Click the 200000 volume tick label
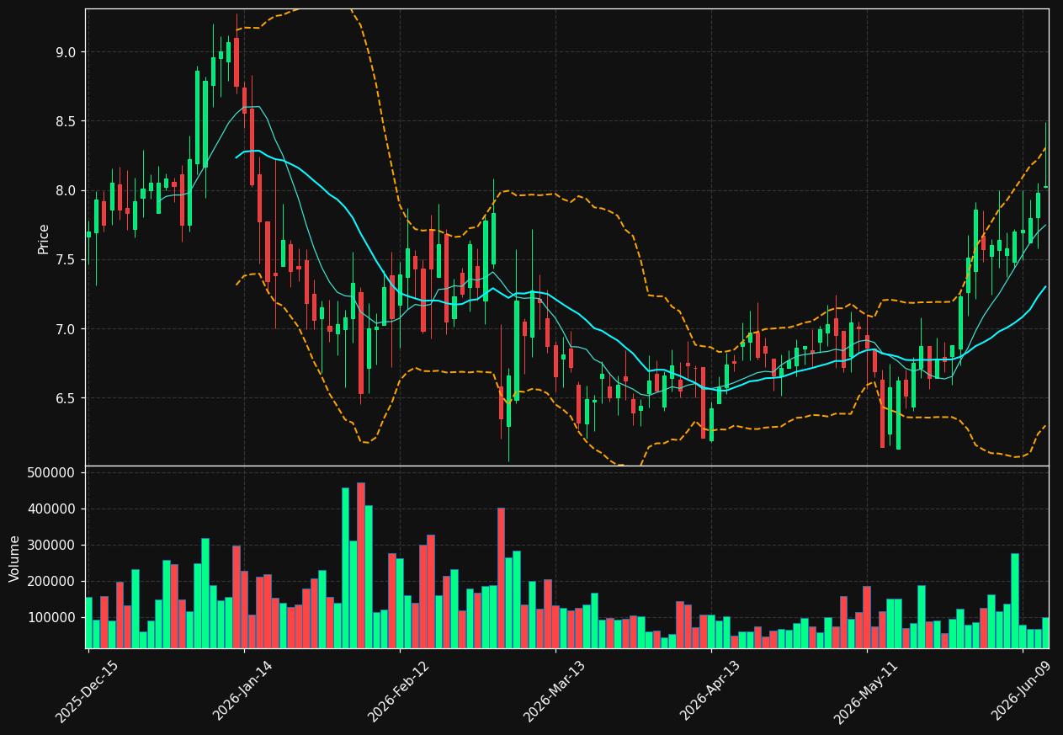 [x=52, y=582]
